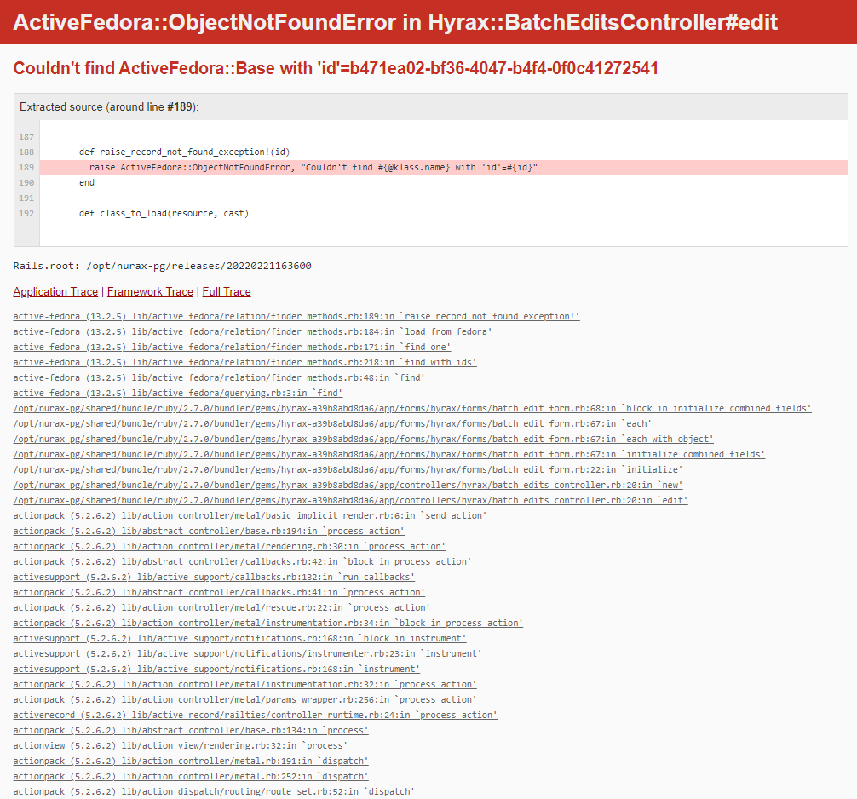Open notifications.rb:168 in `instrument' trace
Screen dimensions: 857x799
pos(216,669)
